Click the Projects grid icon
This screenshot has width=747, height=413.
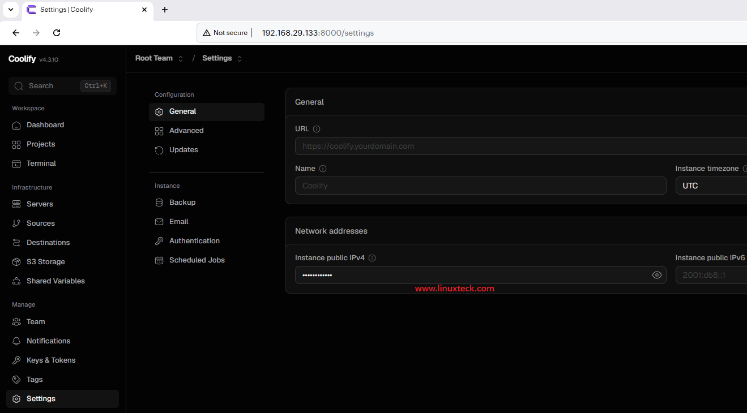tap(16, 144)
